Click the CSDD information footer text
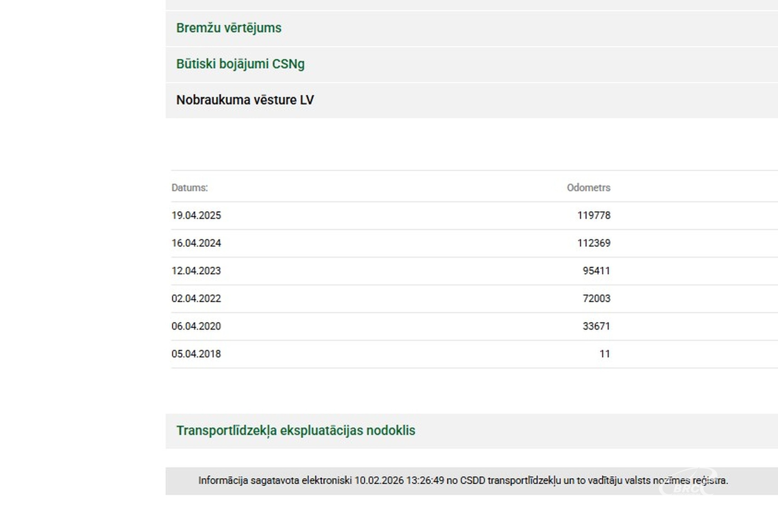778x519 pixels. pos(463,480)
